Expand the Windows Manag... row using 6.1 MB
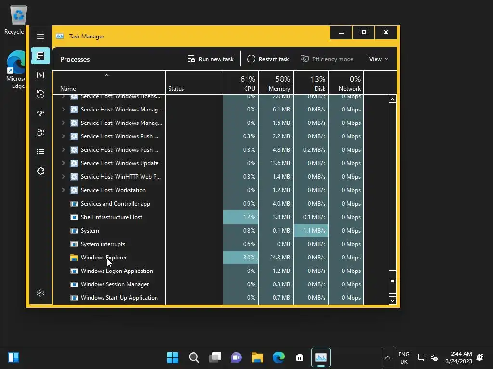This screenshot has height=369, width=493. pos(63,109)
